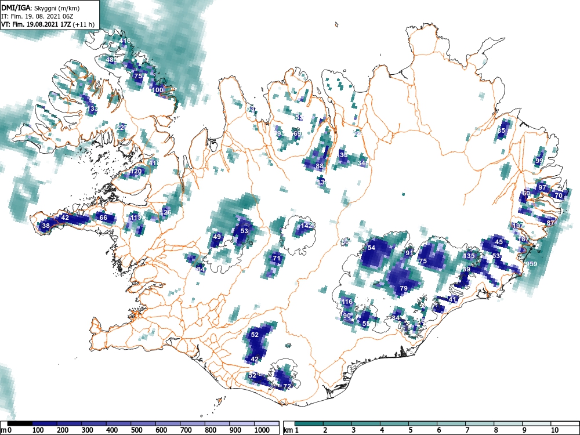The width and height of the screenshot is (580, 435).
Task: Click the 87 visibility value in Eastfjords
Action: click(550, 223)
